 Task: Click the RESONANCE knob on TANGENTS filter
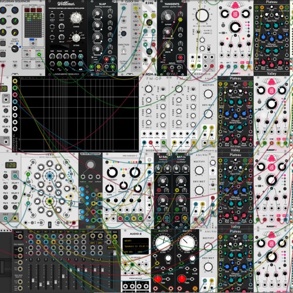point(167,31)
